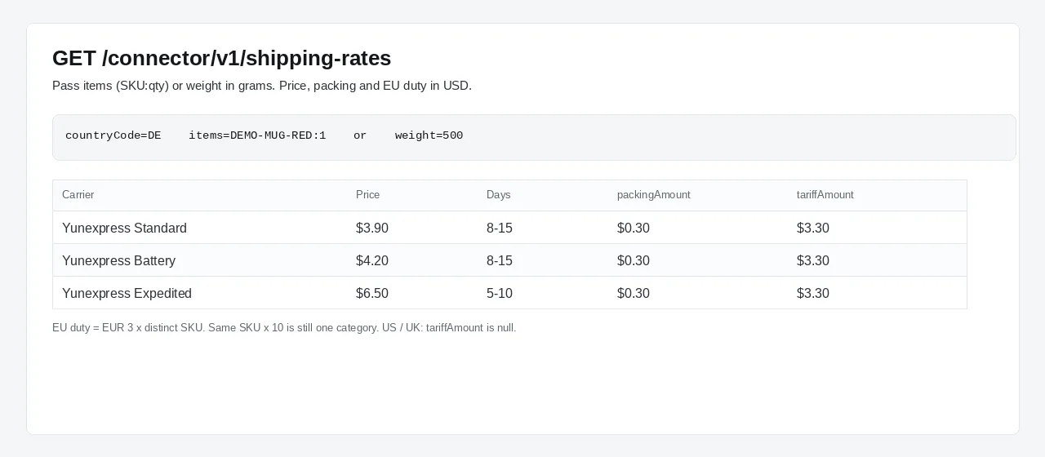Click the $3.90 price for Yunexpress Standard
The image size is (1045, 457).
click(x=372, y=228)
